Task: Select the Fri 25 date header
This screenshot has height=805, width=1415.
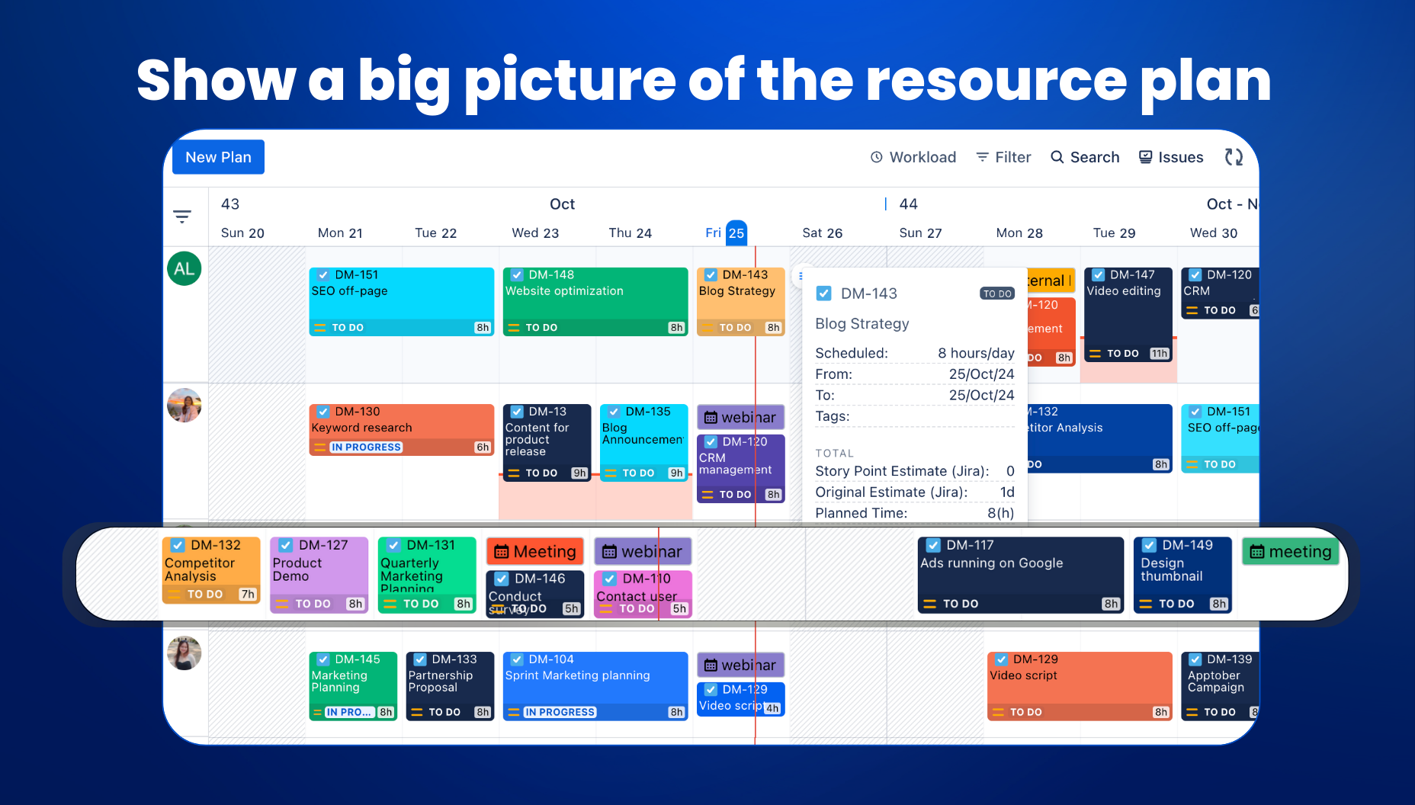Action: 725,233
